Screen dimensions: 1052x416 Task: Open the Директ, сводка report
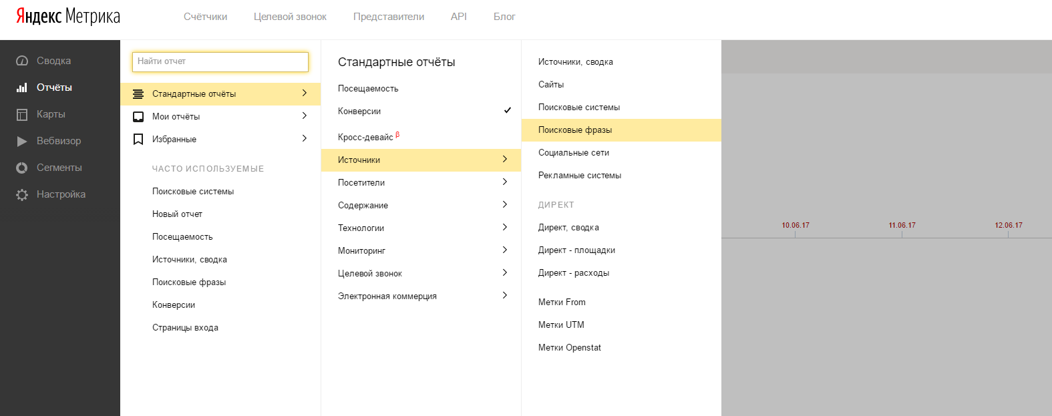pyautogui.click(x=568, y=228)
